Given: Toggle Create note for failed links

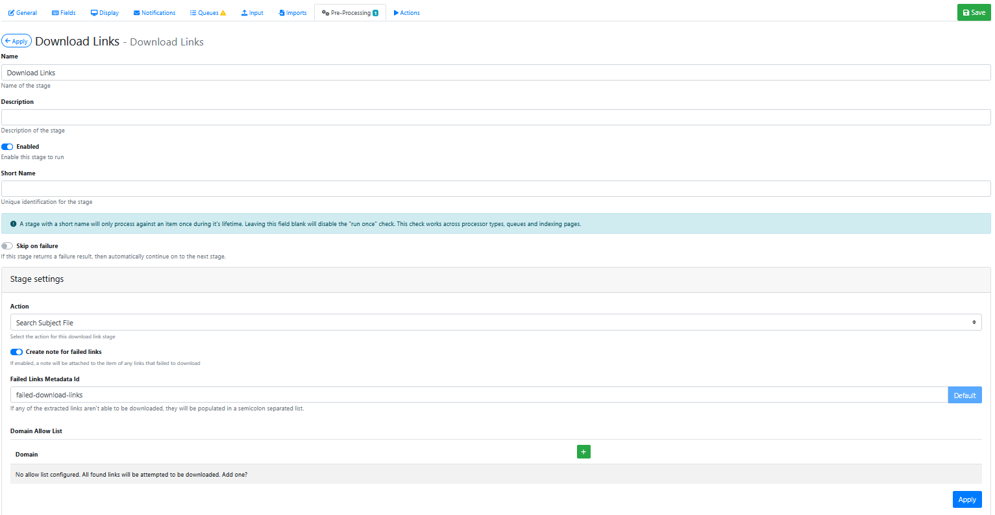Looking at the screenshot, I should [x=16, y=352].
